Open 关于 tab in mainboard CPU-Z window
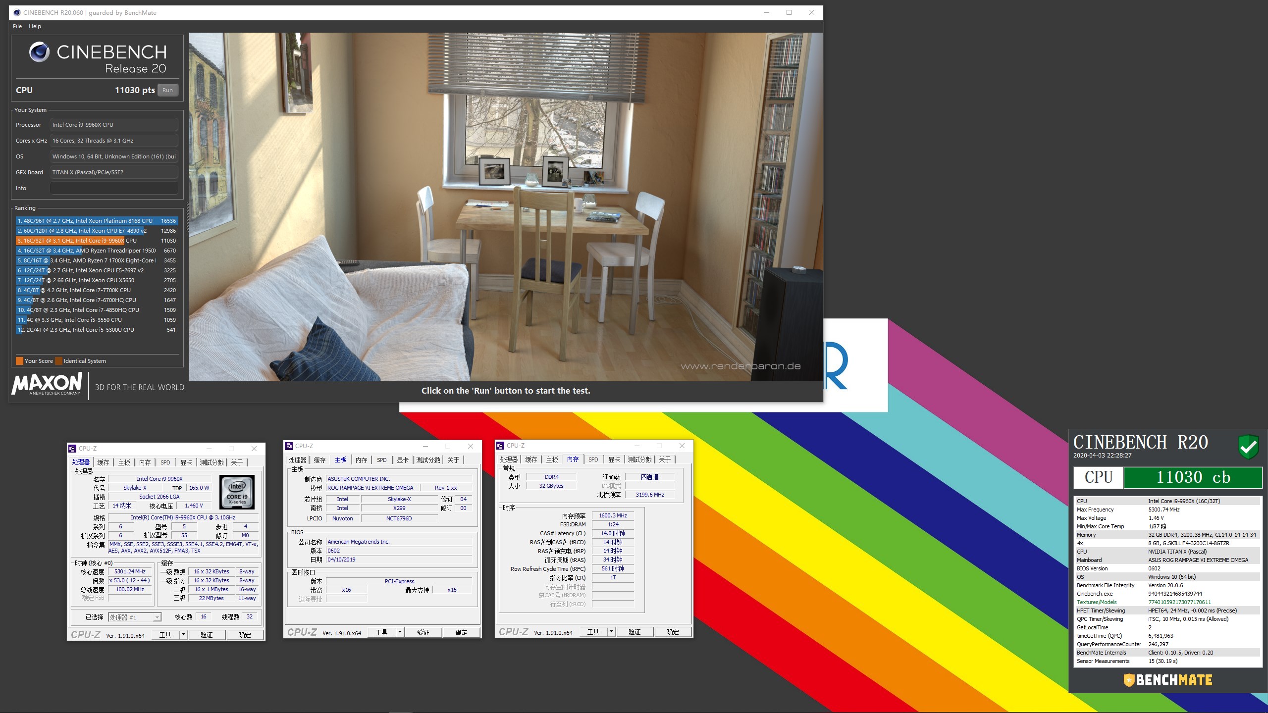This screenshot has width=1268, height=713. pos(453,460)
